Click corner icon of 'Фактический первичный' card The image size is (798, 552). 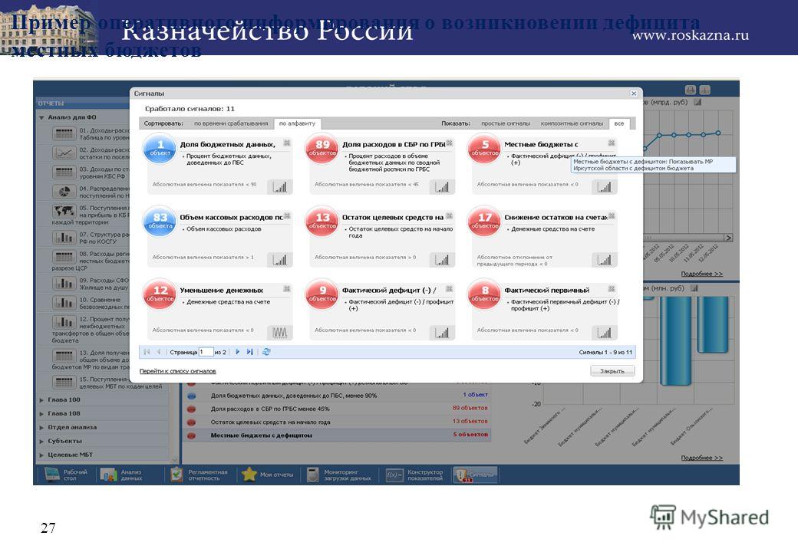(x=612, y=289)
